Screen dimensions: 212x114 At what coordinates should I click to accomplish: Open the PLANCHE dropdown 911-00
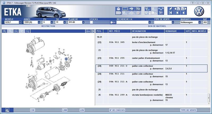point(76,22)
